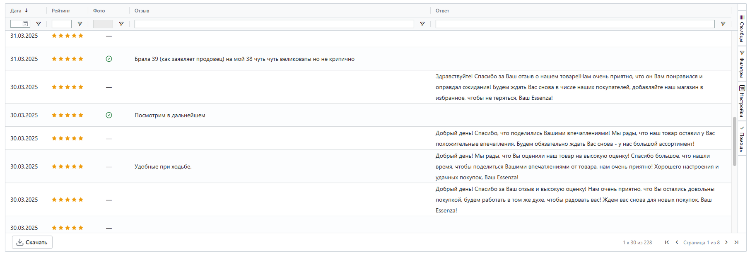Click the Скачать download button
This screenshot has width=750, height=253.
pyautogui.click(x=32, y=242)
